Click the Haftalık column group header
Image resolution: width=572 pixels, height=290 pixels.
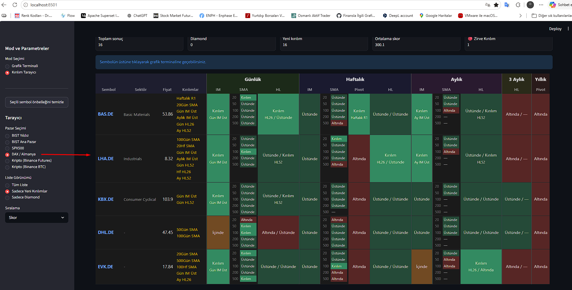point(355,80)
